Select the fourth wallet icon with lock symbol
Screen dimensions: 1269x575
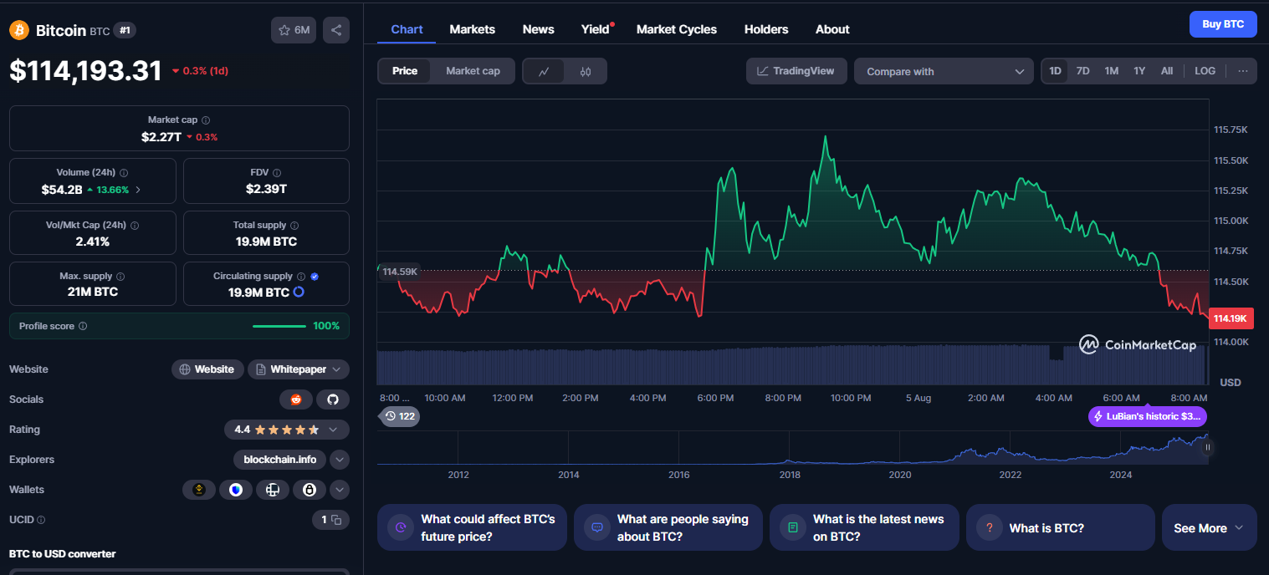click(x=310, y=490)
